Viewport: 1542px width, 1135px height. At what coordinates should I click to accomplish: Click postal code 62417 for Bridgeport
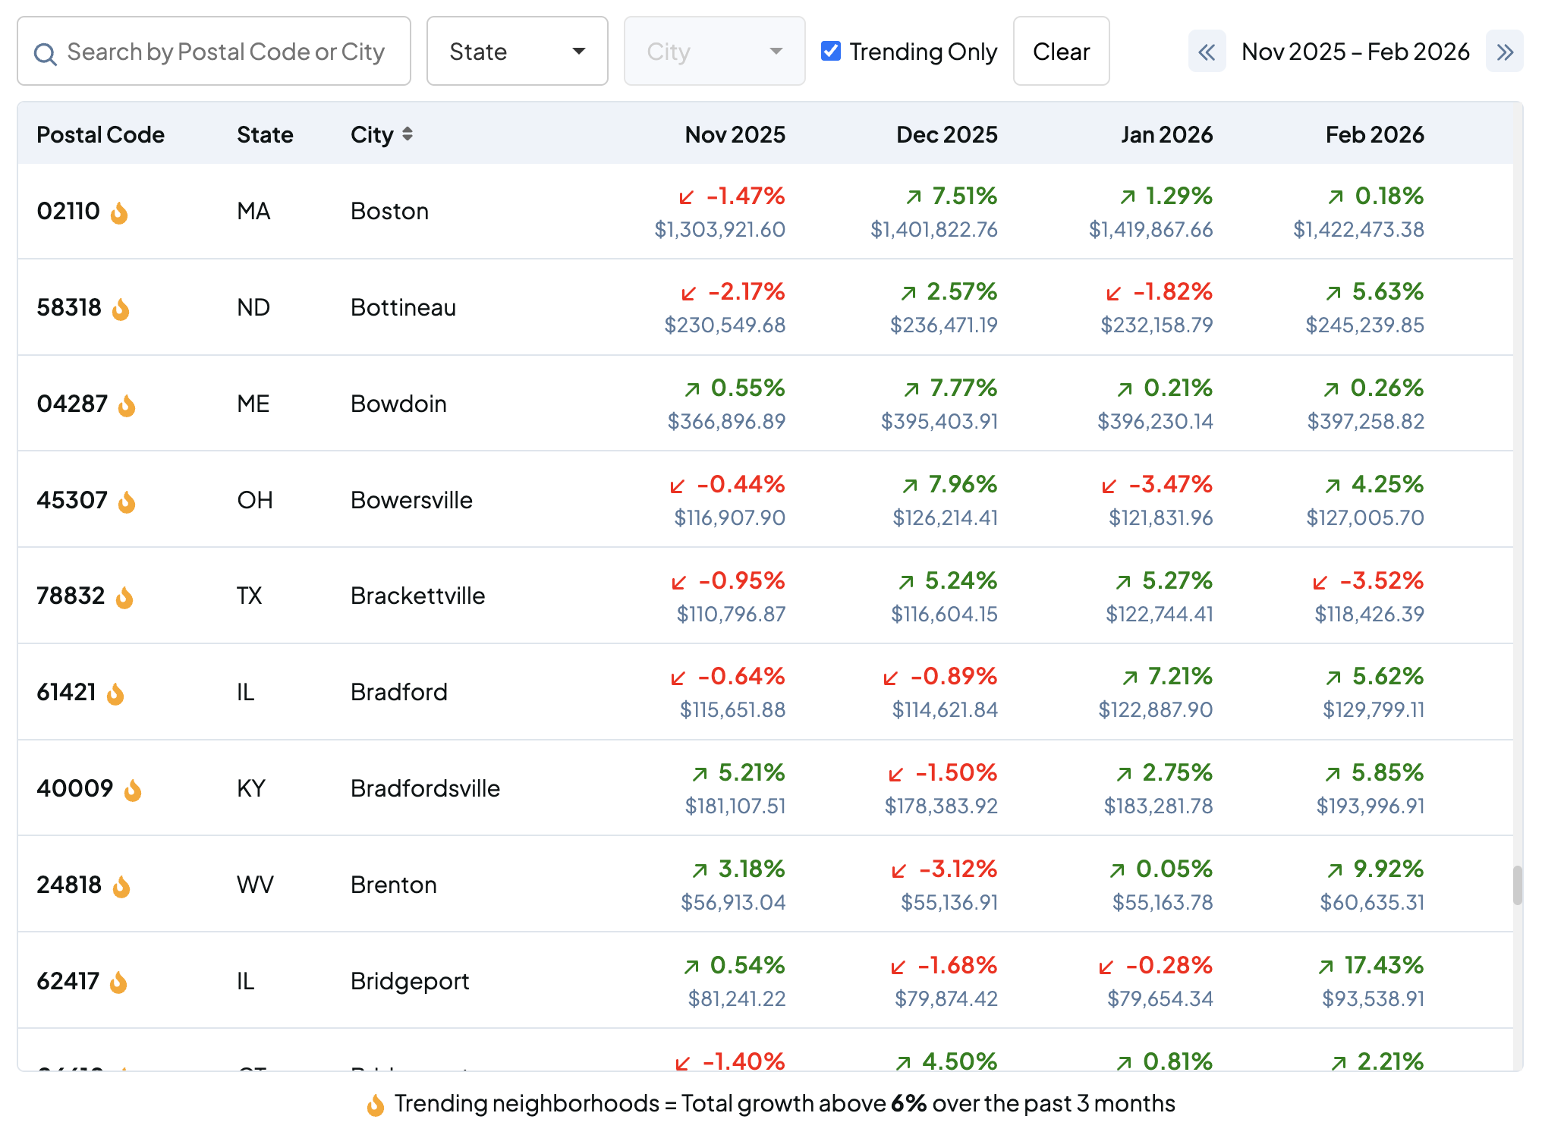(x=68, y=981)
